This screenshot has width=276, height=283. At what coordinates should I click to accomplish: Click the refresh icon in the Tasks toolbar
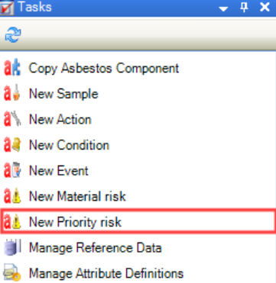[x=13, y=34]
